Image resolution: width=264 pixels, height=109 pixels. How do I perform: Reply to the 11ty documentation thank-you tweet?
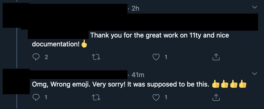(36, 57)
